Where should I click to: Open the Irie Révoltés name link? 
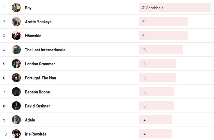pos(36,134)
